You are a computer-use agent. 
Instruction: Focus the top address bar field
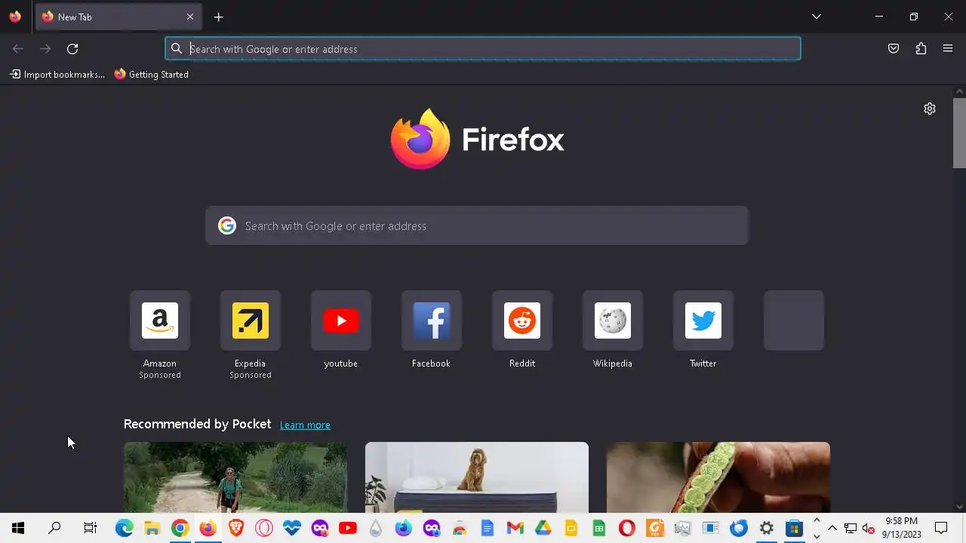483,49
